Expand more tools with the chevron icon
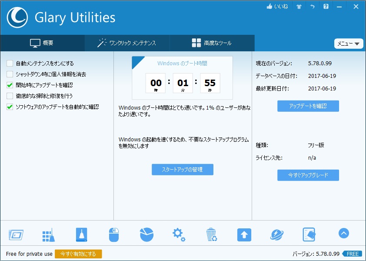 tap(343, 234)
